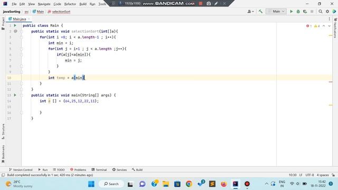Screen dimensions: 338x190
Task: Click the gutter annotation icon on line 2
Action: [15, 31]
